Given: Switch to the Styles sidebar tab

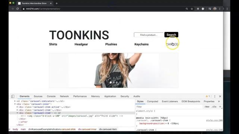Looking at the screenshot, I should [140, 101].
